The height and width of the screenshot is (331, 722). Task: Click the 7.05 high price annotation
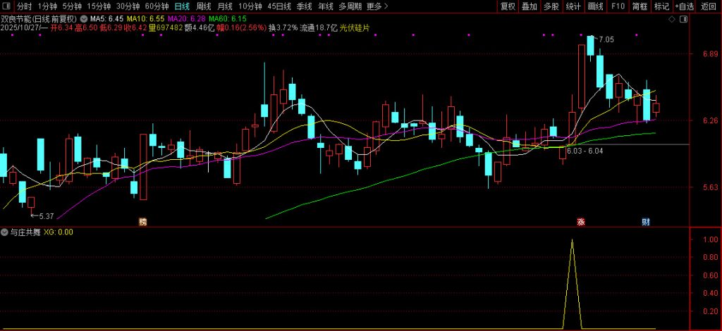click(606, 40)
